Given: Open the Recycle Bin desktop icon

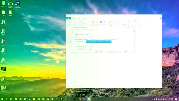Looking at the screenshot, I should point(3,4).
